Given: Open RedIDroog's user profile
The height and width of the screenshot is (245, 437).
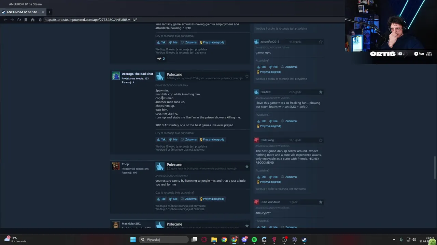Looking at the screenshot, I should pyautogui.click(x=267, y=140).
